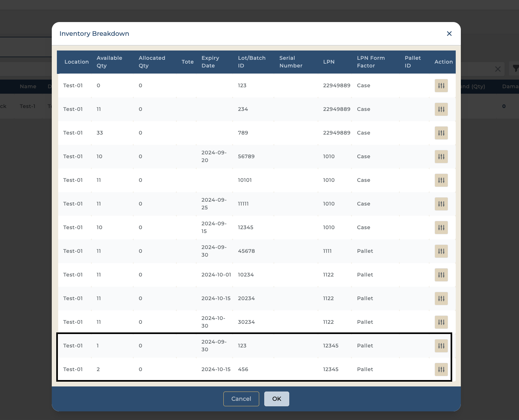
Task: Confirm with the OK button
Action: pos(276,399)
